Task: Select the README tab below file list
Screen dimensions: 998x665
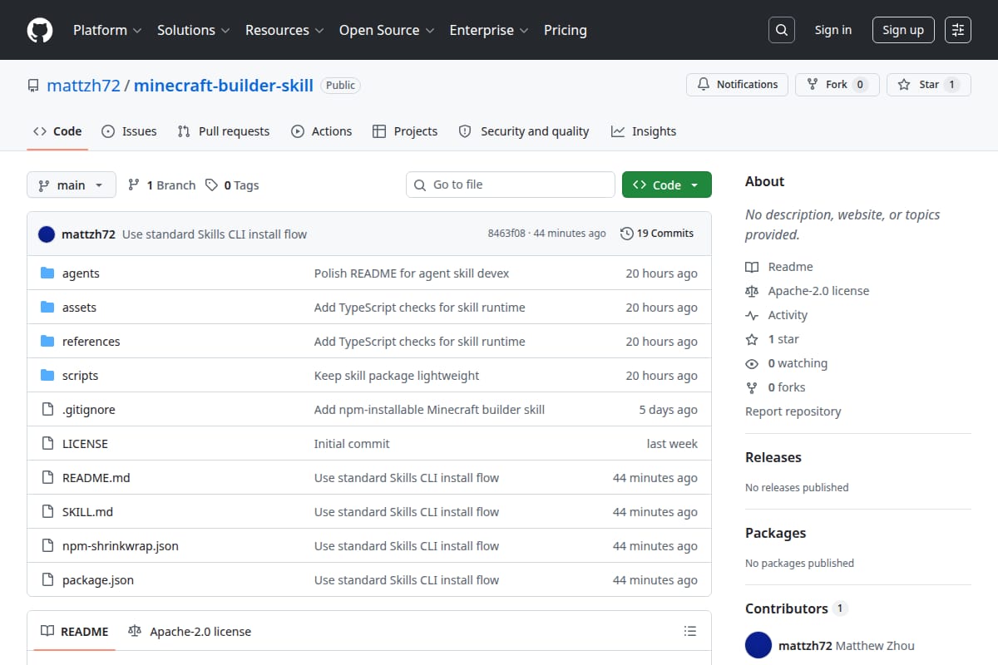Action: pos(75,632)
